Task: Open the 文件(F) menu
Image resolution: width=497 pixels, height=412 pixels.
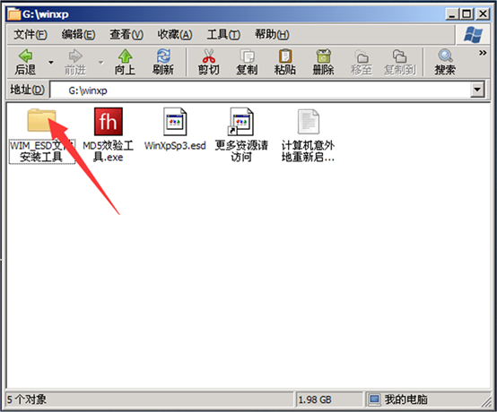Action: (x=31, y=35)
